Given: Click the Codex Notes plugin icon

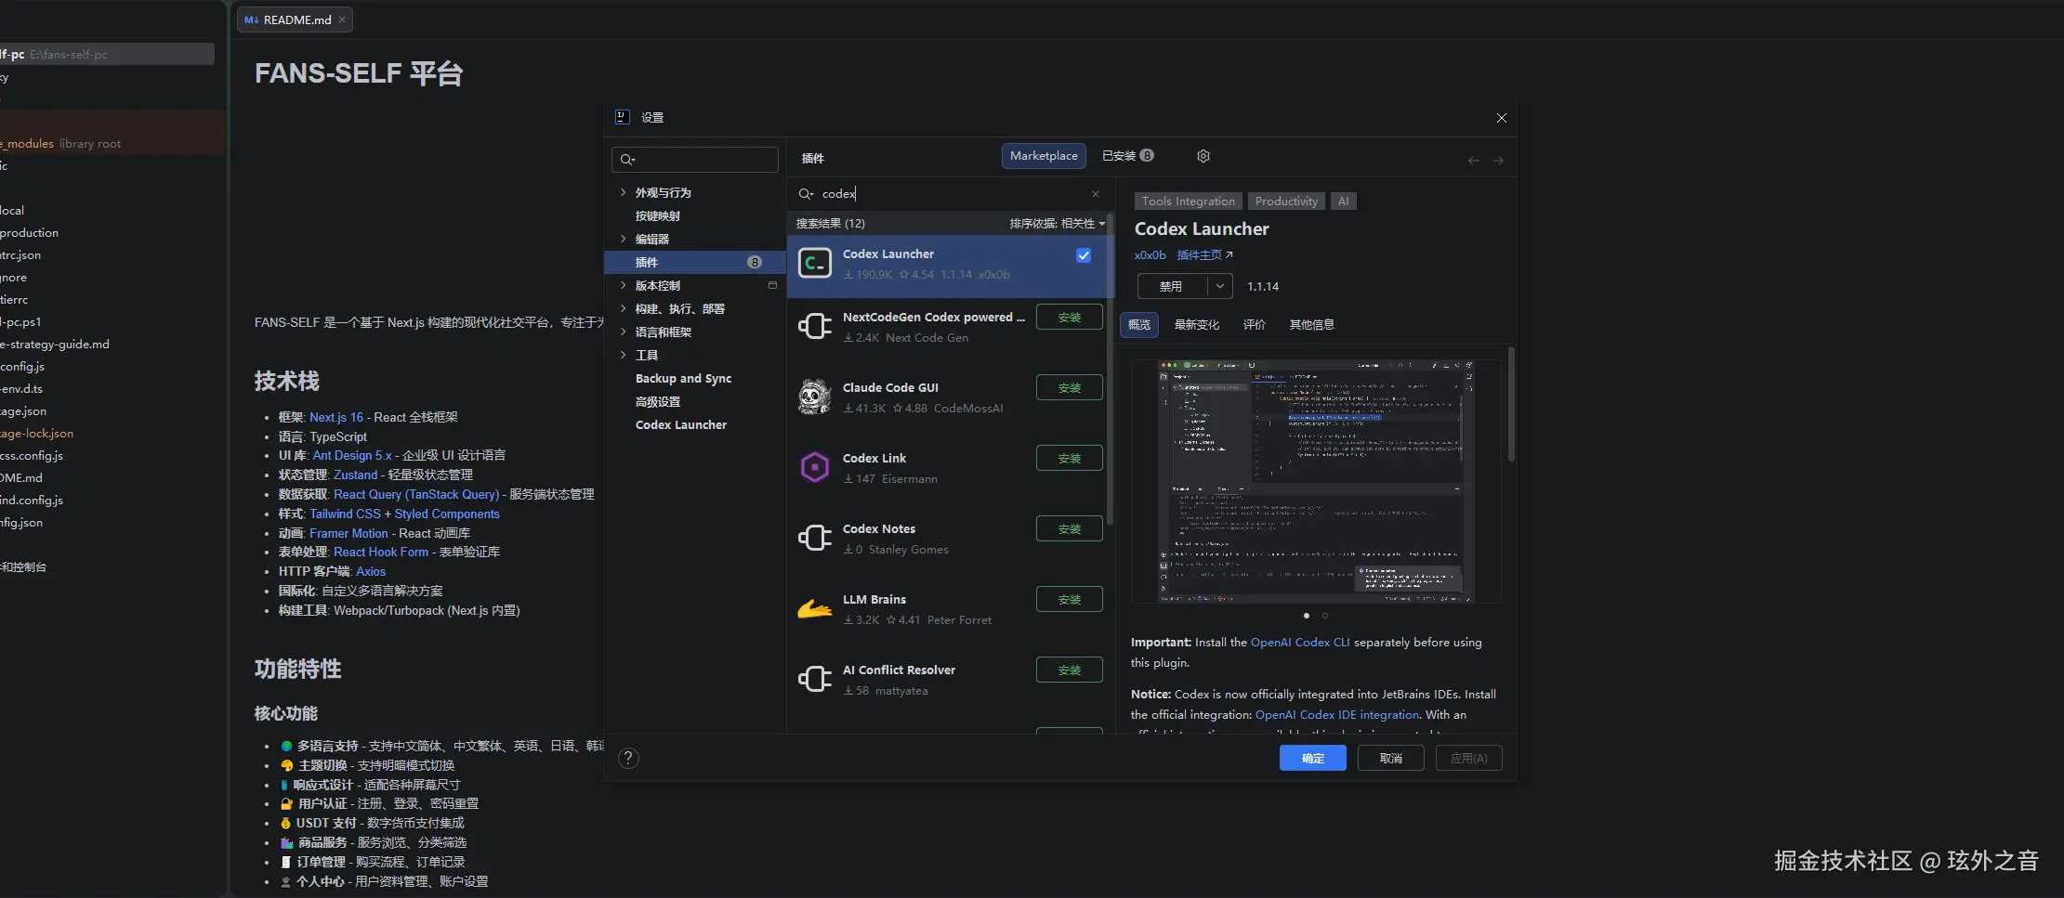Looking at the screenshot, I should click(815, 539).
